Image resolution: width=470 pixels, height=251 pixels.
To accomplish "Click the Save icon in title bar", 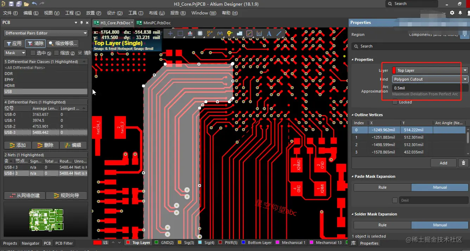I will (x=11, y=4).
